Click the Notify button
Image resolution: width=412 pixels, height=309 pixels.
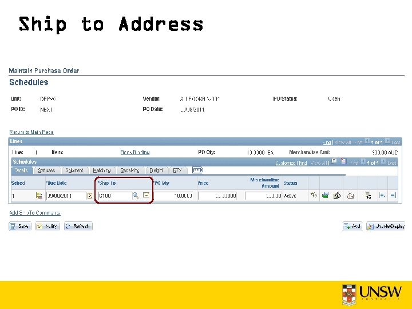47,226
